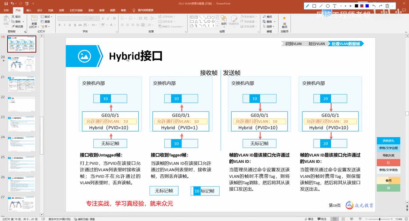Select smallest pen thickness dot
The image size is (409, 221).
pos(341,6)
